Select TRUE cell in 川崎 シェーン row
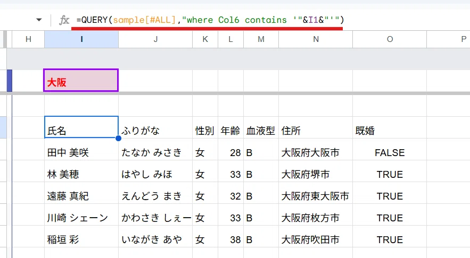The height and width of the screenshot is (258, 470). pyautogui.click(x=390, y=214)
